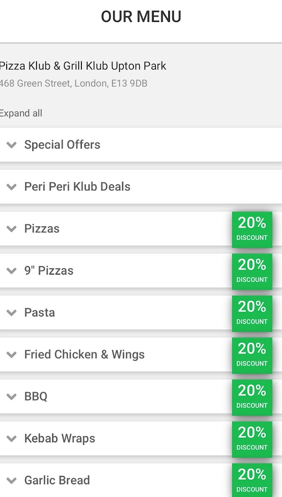Tap the 9" Pizzas 20% discount badge
The image size is (282, 497).
coord(252,271)
